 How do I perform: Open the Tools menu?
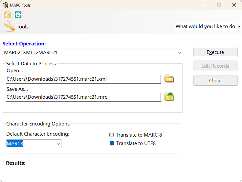23,27
